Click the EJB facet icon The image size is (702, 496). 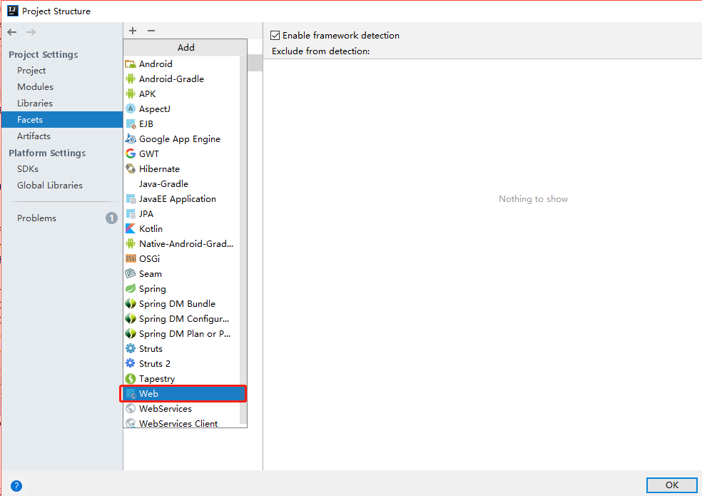(x=131, y=123)
